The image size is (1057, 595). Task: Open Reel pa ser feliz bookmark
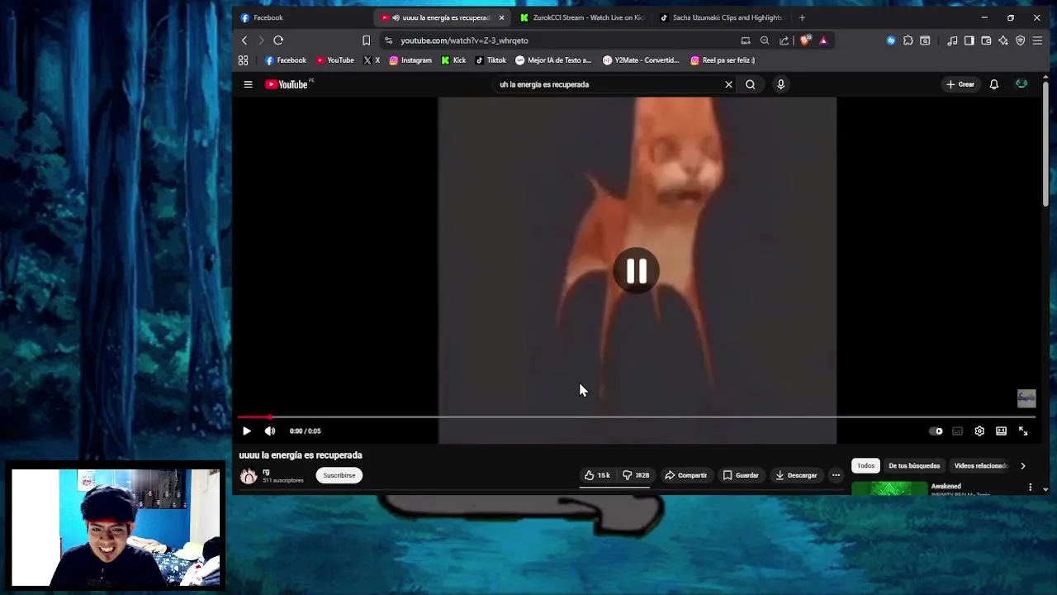(x=723, y=60)
